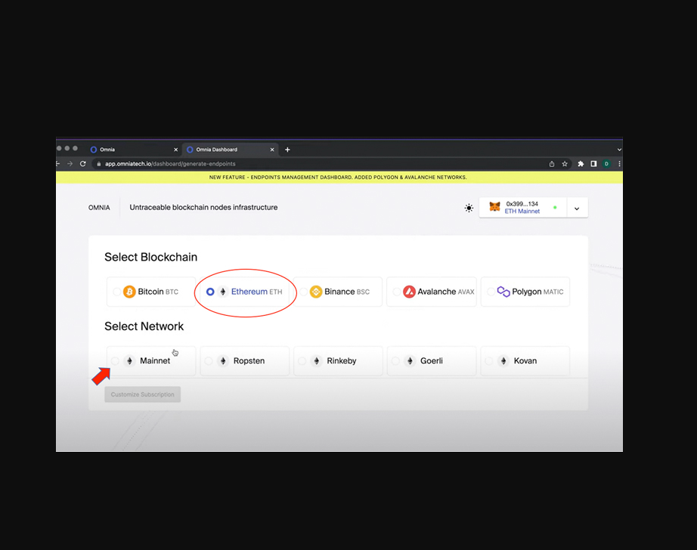Open the green browser profile avatar
This screenshot has height=550, width=697.
(x=606, y=164)
